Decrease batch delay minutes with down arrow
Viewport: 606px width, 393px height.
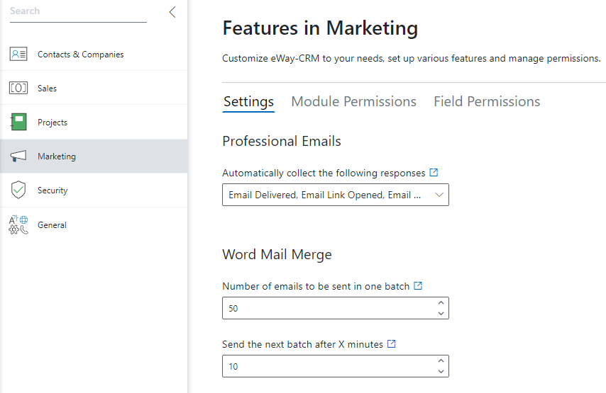click(x=441, y=371)
